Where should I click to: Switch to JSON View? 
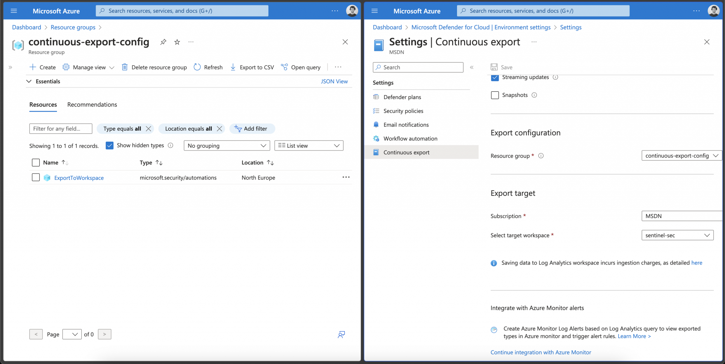click(x=334, y=81)
